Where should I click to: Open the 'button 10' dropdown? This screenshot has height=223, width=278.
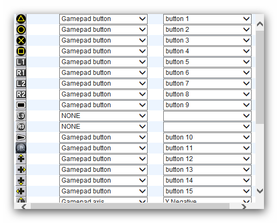point(207,137)
